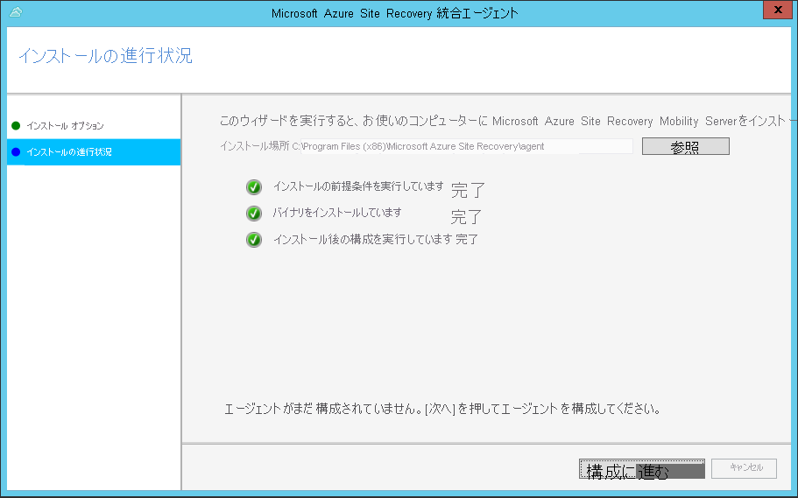Click 完了 status next to binaries row
The height and width of the screenshot is (498, 798).
coord(466,217)
